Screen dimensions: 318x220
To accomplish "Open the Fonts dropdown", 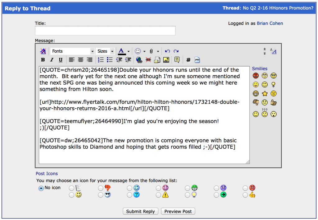I will 72,51.
